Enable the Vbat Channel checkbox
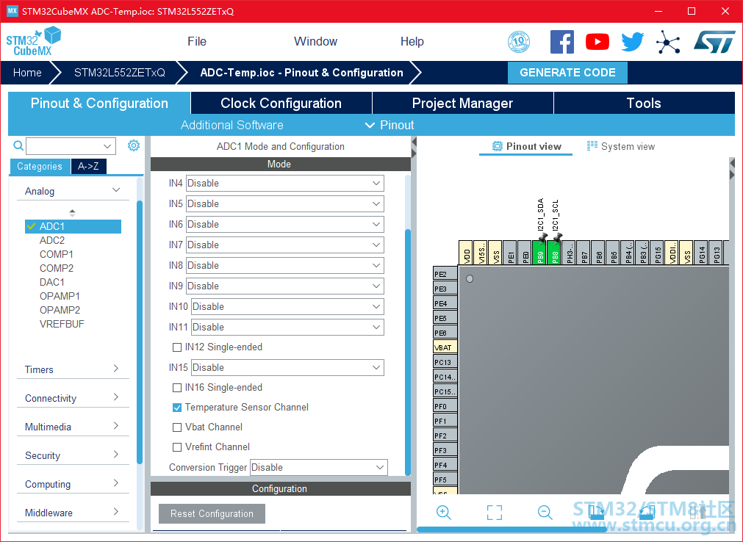743x542 pixels. (177, 427)
